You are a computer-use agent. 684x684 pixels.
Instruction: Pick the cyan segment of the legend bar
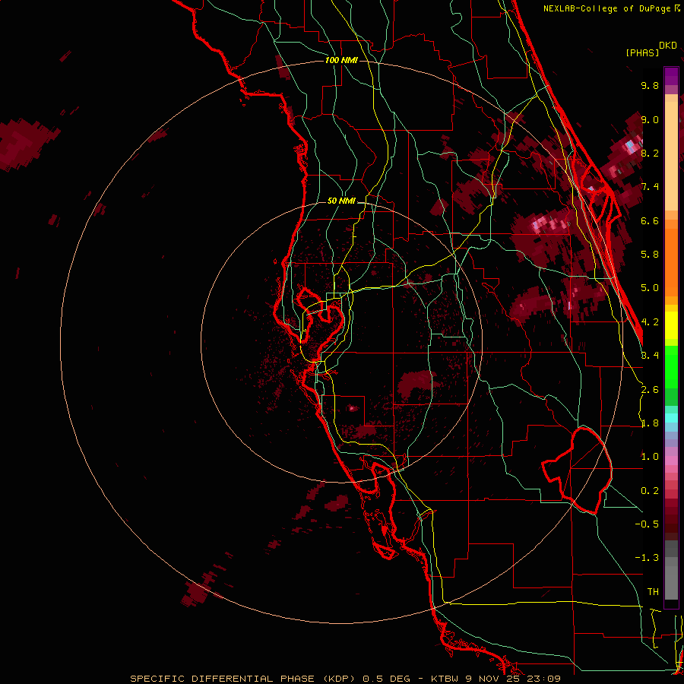pos(671,418)
